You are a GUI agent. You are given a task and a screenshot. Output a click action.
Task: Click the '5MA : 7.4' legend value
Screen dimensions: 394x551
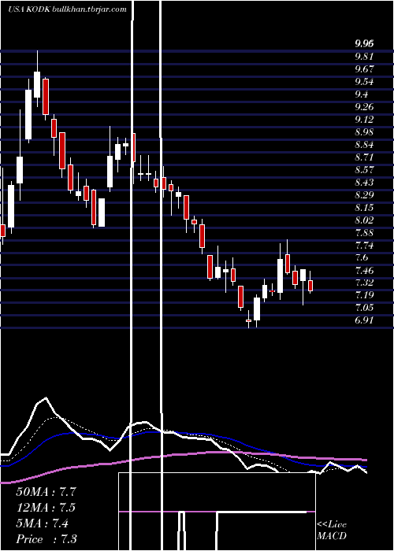pos(43,523)
